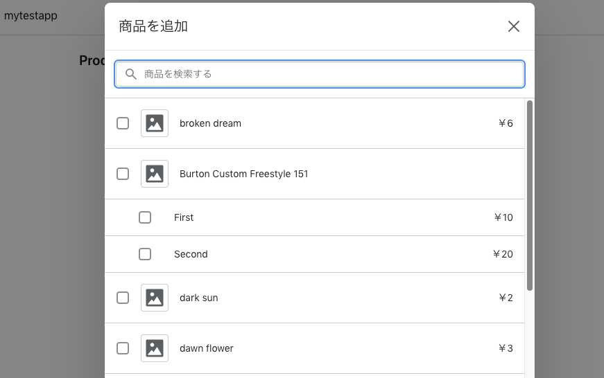Click the Burton Custom Freestyle 151 label
This screenshot has height=378, width=604.
tap(243, 174)
